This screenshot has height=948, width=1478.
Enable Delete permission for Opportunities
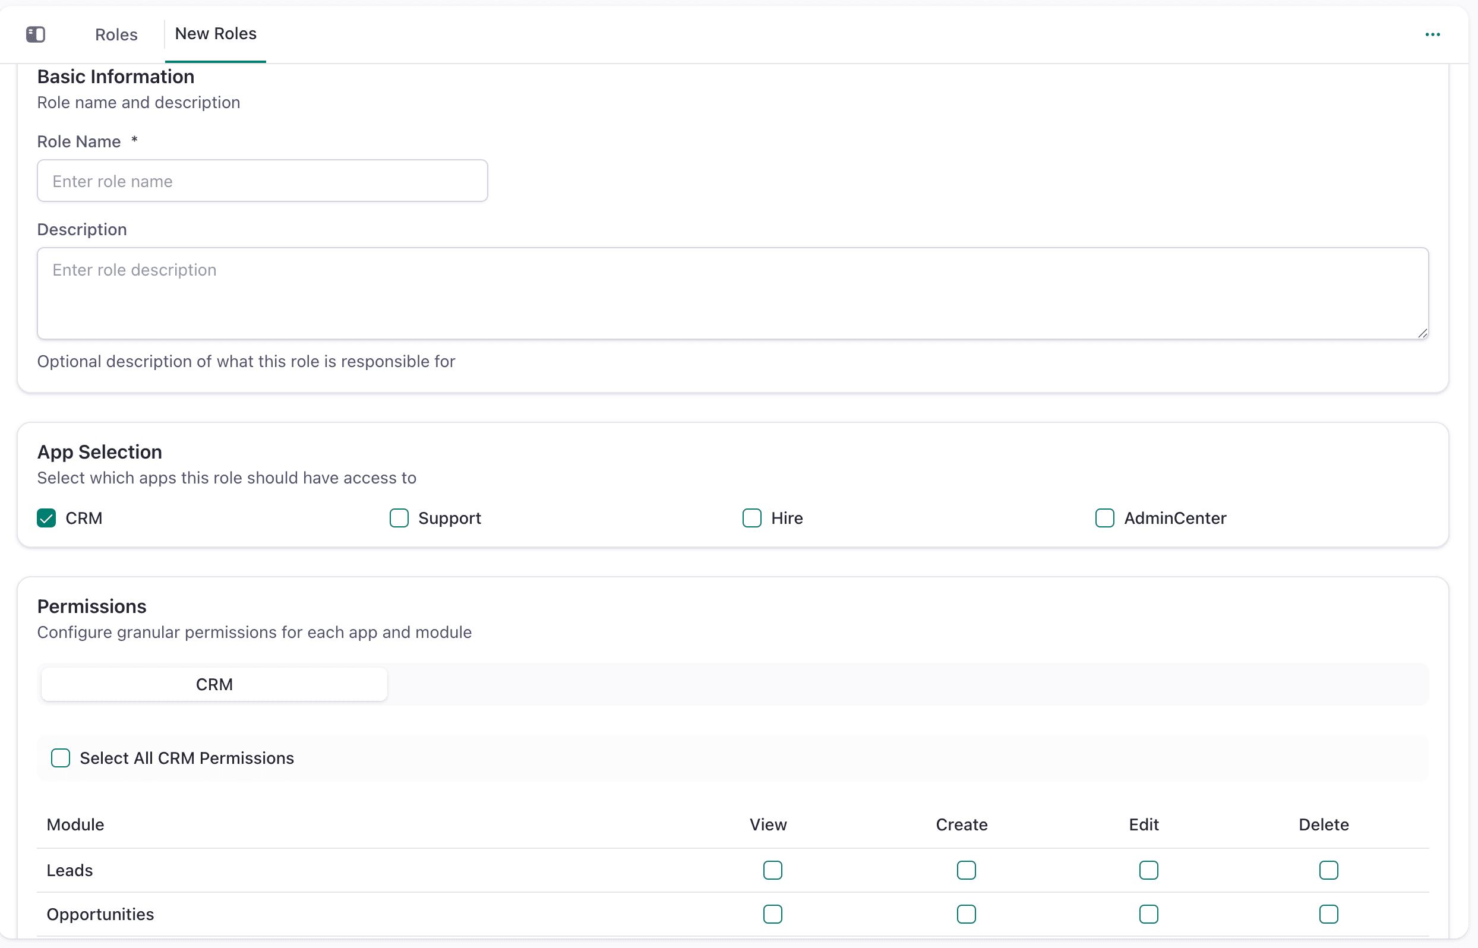pyautogui.click(x=1329, y=914)
